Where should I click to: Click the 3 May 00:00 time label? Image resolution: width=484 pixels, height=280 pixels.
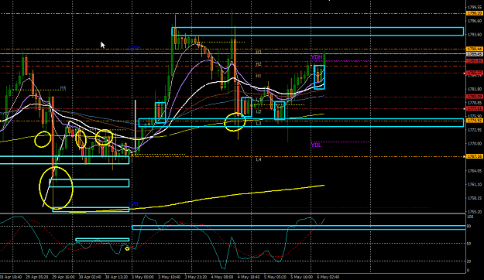pyautogui.click(x=143, y=277)
